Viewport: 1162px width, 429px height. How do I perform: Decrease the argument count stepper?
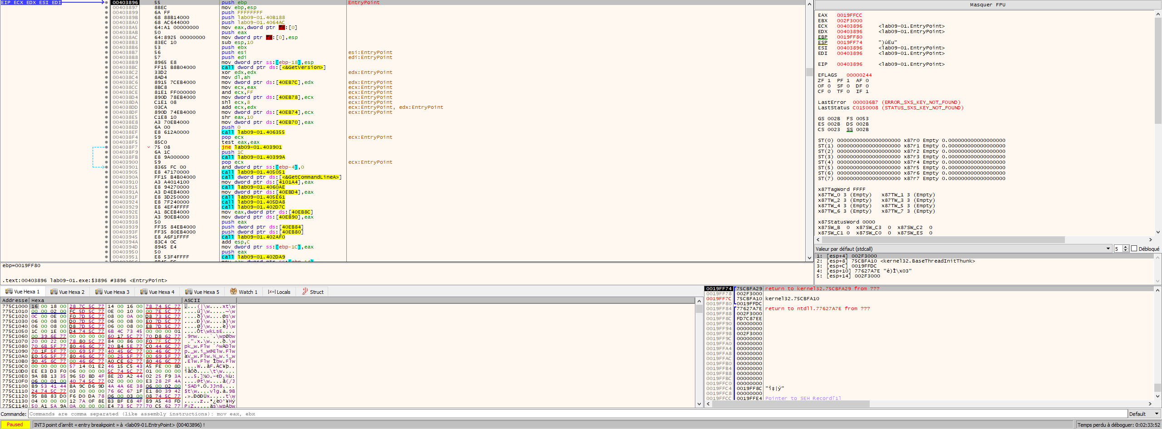tap(1126, 250)
